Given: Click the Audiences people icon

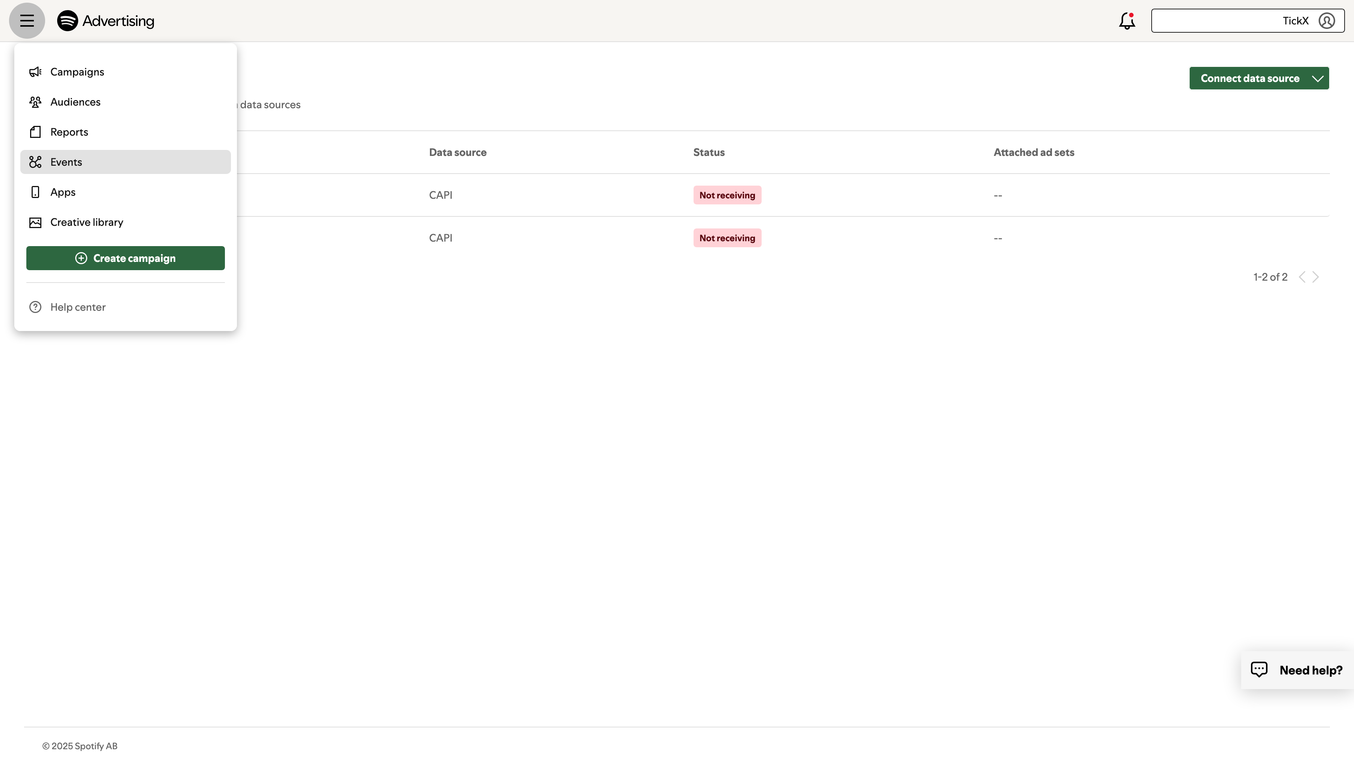Looking at the screenshot, I should pyautogui.click(x=35, y=101).
